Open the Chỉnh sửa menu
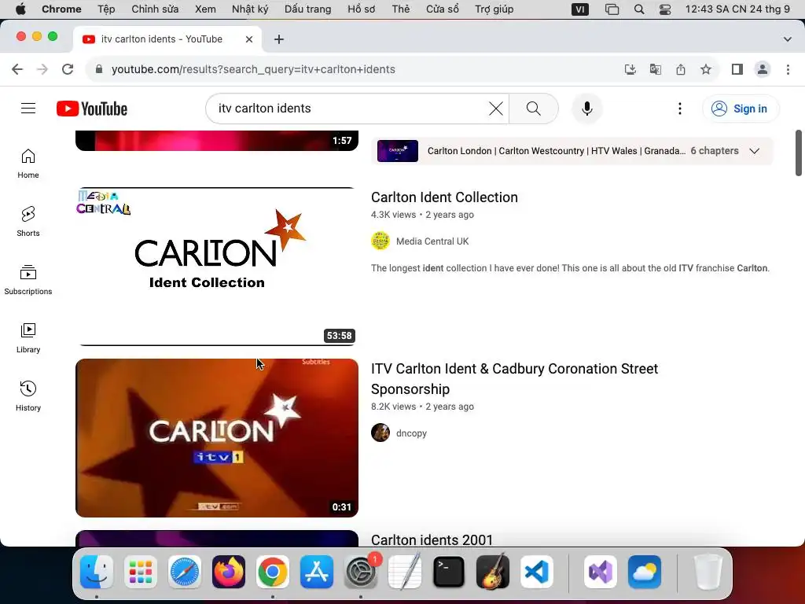The image size is (805, 604). (155, 9)
